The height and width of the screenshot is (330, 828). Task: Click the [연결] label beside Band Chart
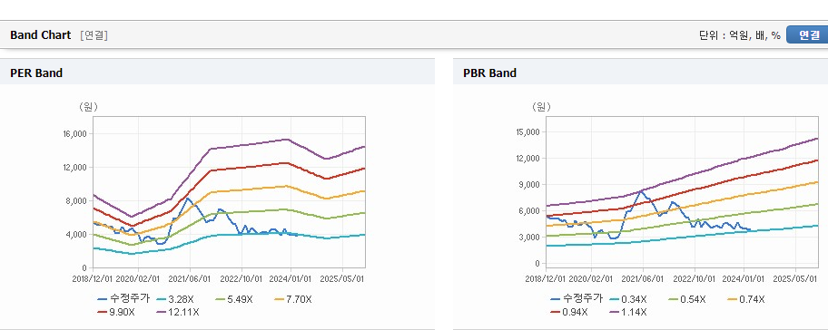[x=94, y=35]
